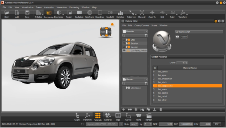This screenshot has height=128, width=226.
Task: Open Create/Convert menu in Material Editor
Action: tap(142, 25)
